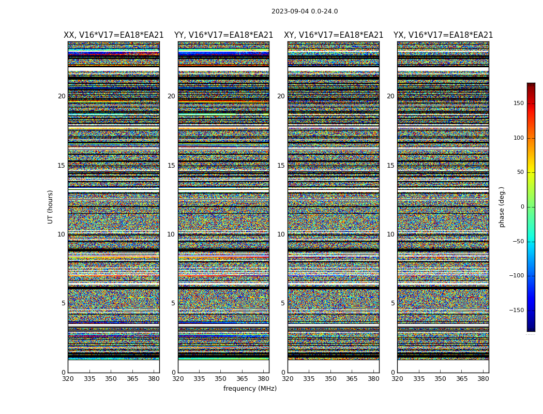Click the XX phase waterfall plot
The width and height of the screenshot is (543, 414).
click(114, 207)
